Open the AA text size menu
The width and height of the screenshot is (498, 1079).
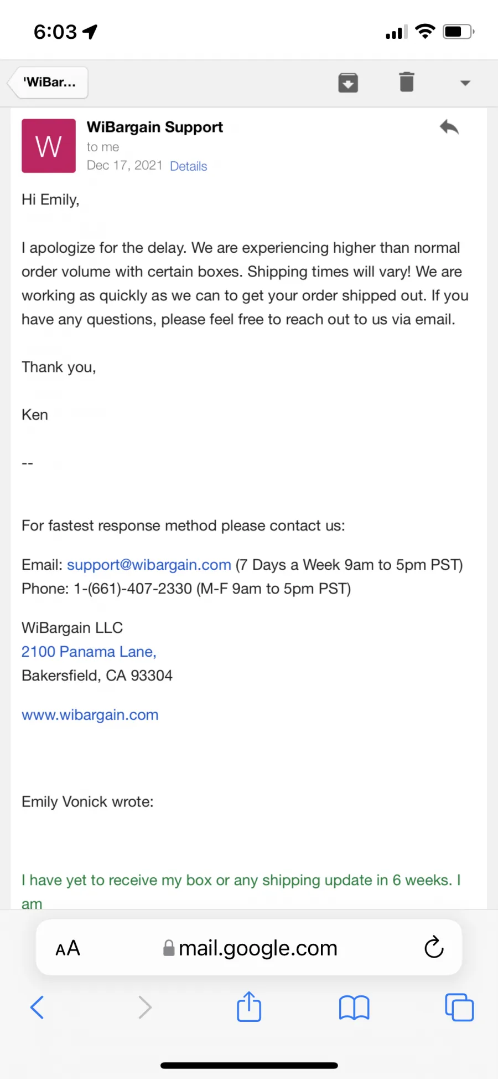tap(68, 948)
